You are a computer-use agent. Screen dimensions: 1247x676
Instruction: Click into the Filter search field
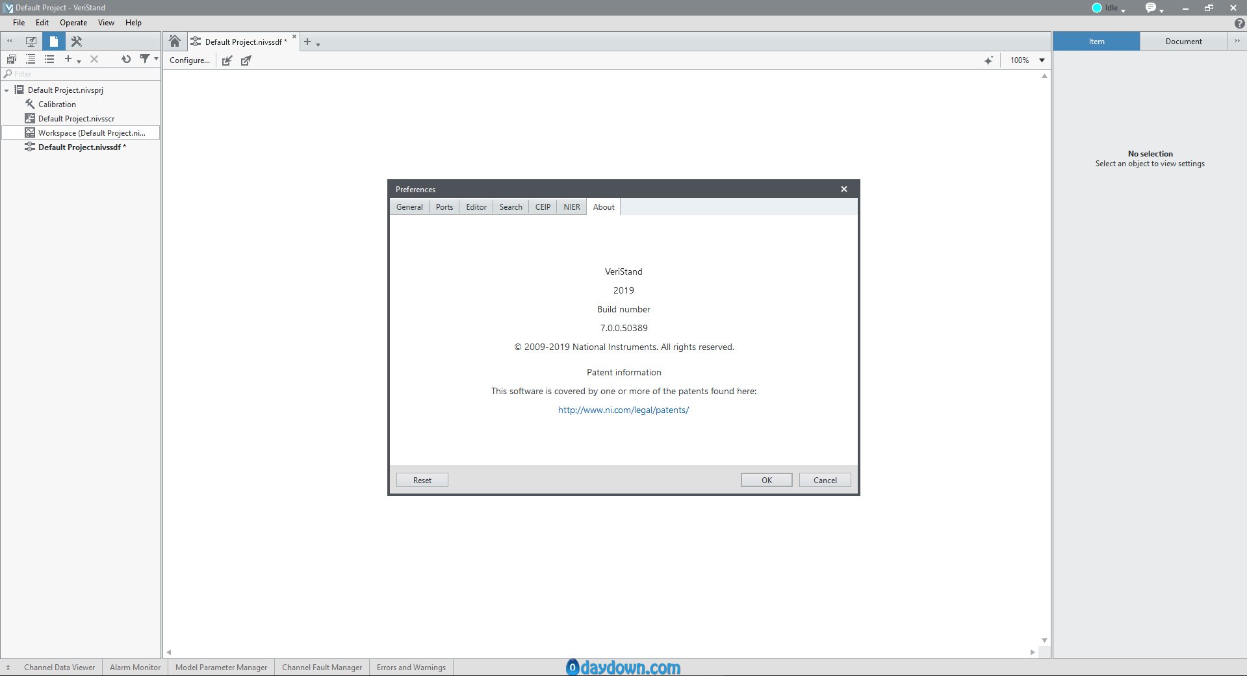pos(81,74)
